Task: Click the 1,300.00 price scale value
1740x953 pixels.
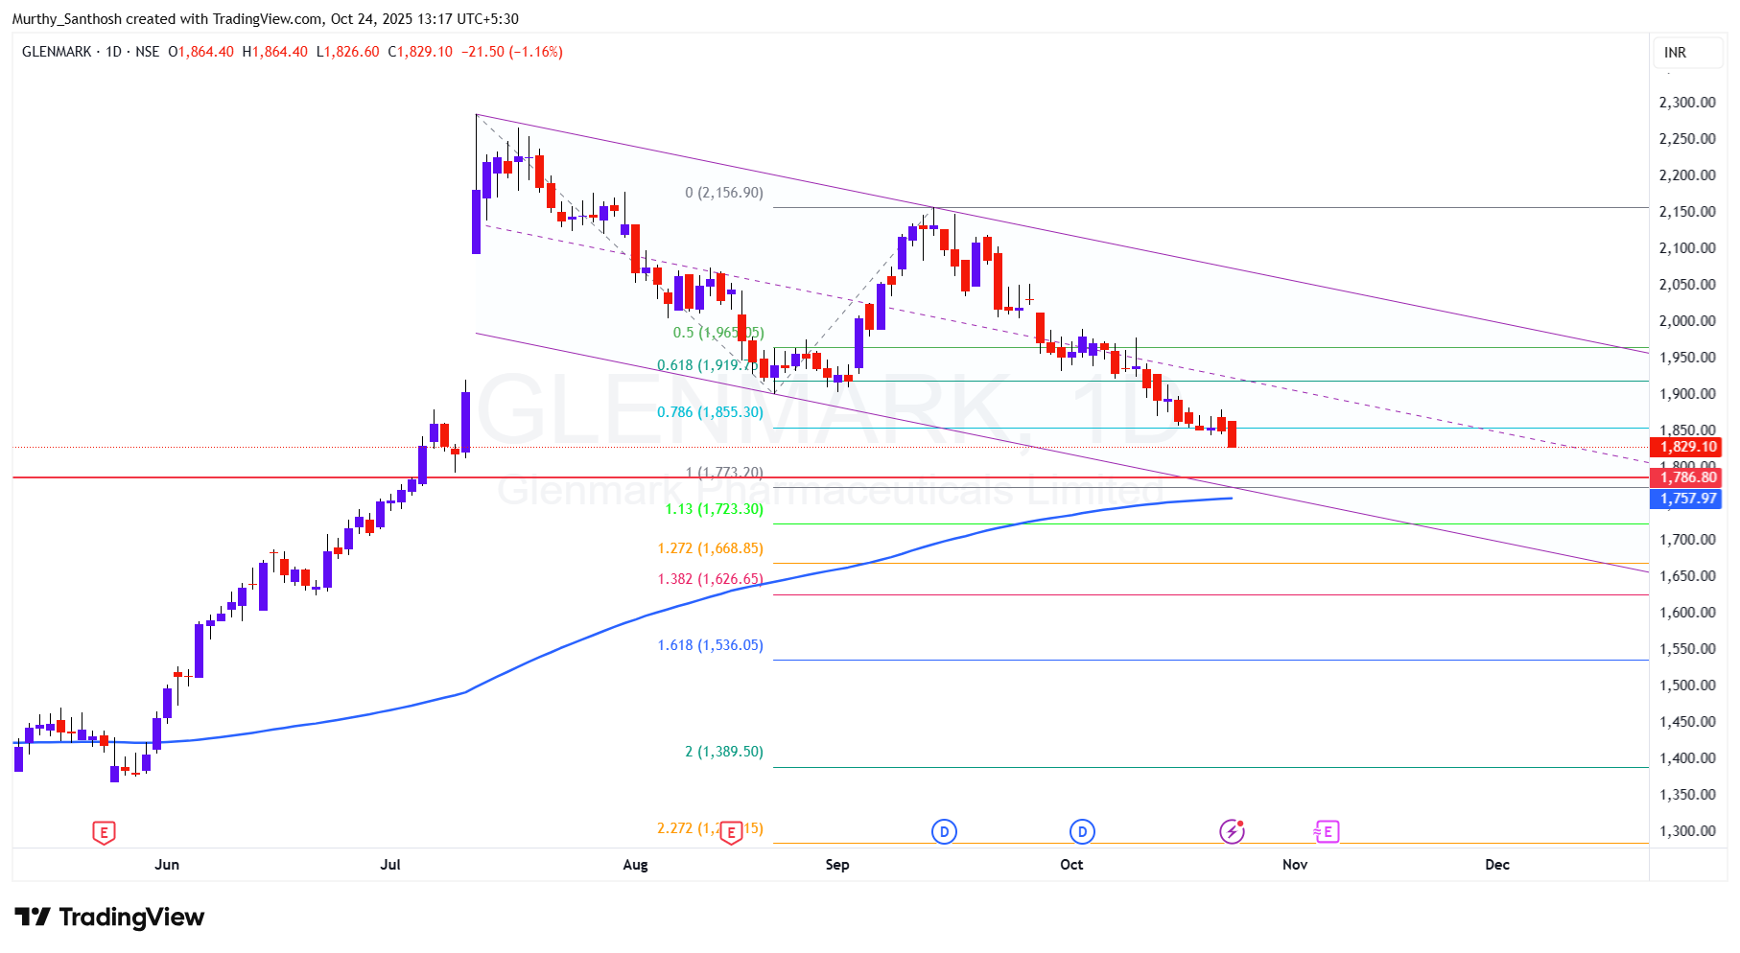Action: click(x=1687, y=831)
